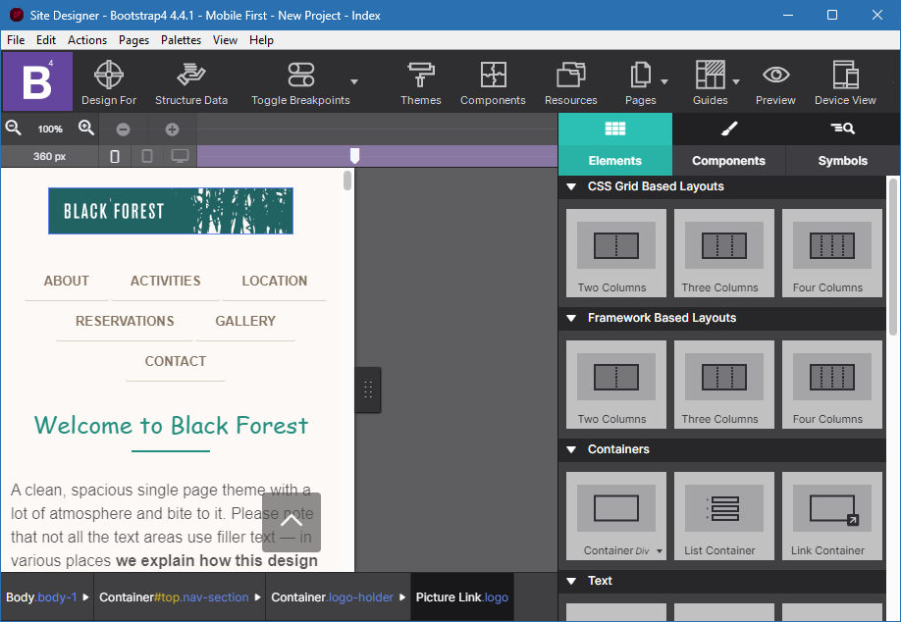901x622 pixels.
Task: Switch to desktop monitor breakpoint view
Action: coord(180,156)
